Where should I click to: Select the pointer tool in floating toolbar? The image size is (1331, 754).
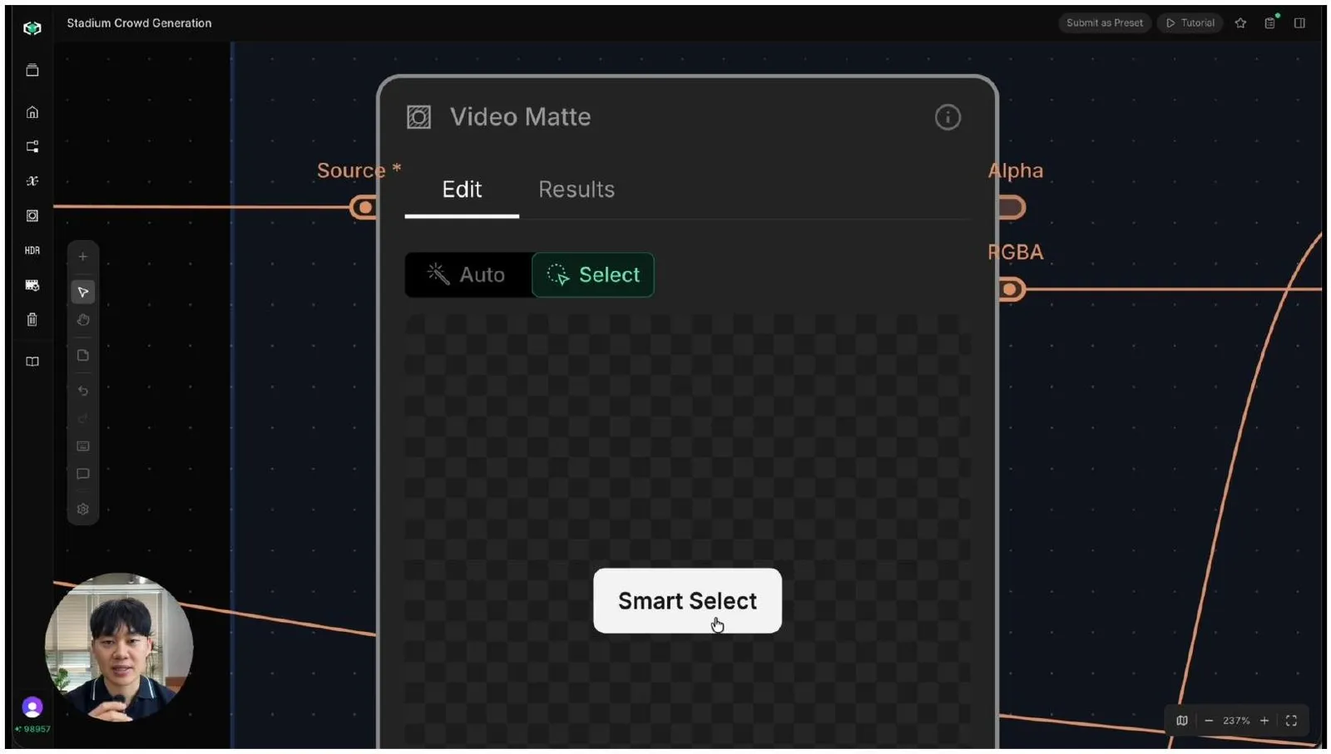83,292
